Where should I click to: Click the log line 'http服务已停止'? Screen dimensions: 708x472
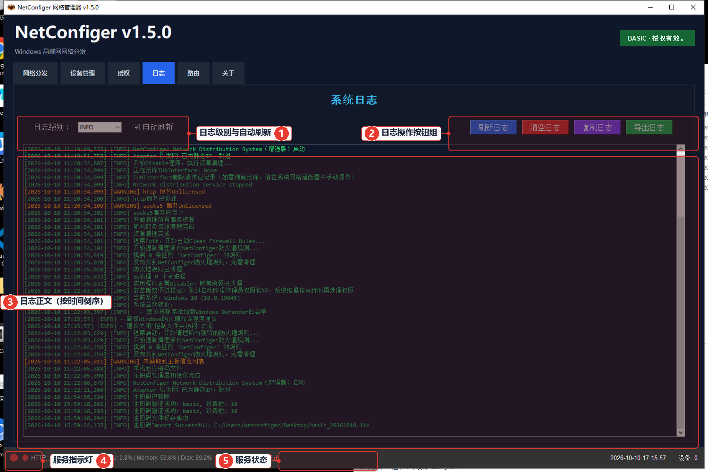100,199
